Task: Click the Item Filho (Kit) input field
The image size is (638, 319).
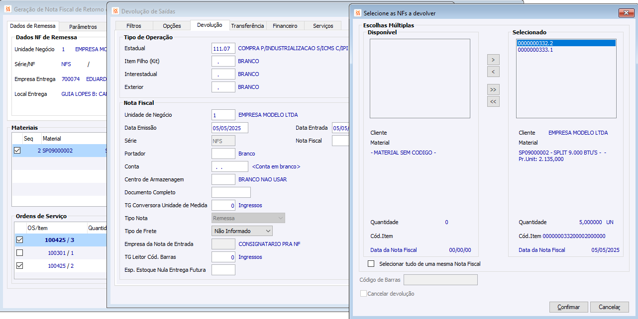Action: pyautogui.click(x=223, y=61)
